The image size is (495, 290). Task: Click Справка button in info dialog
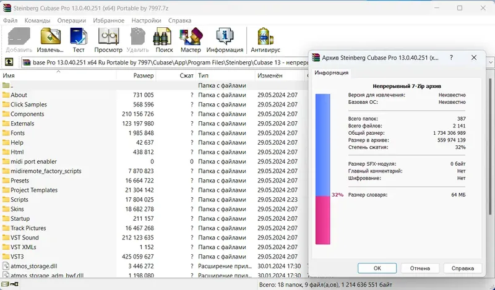[462, 268]
